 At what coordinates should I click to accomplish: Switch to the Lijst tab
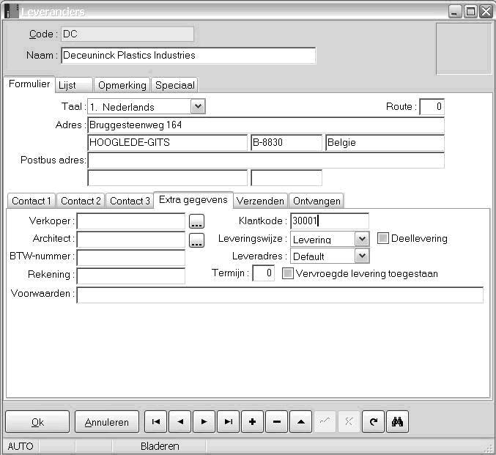(x=74, y=85)
